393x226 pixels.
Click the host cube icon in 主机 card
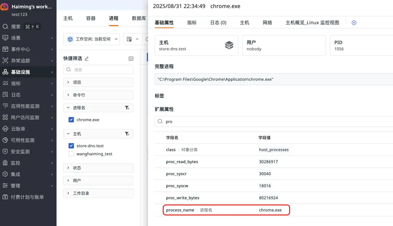[229, 45]
